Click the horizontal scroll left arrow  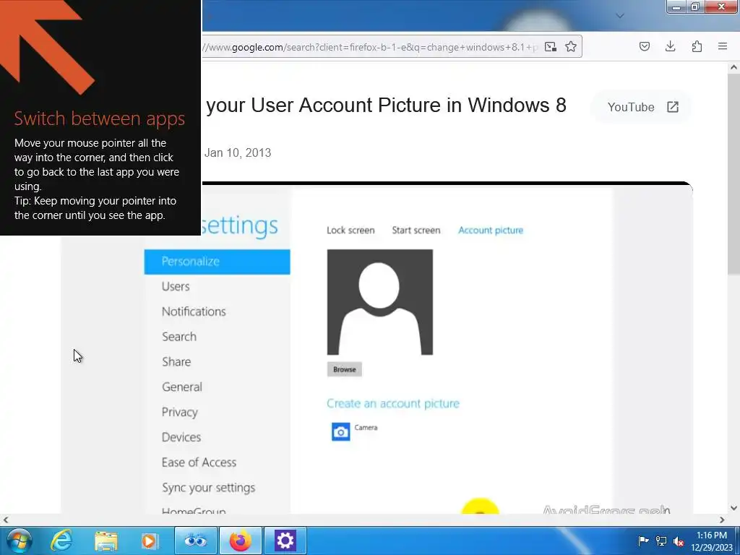point(6,520)
